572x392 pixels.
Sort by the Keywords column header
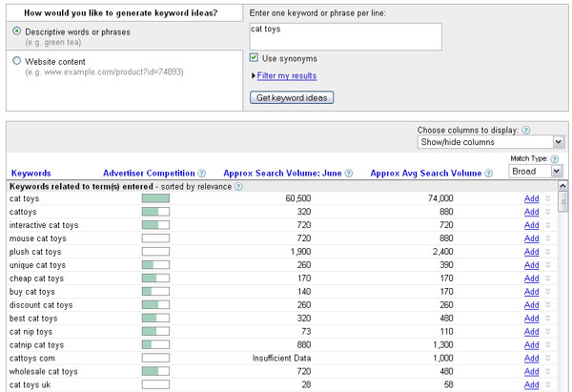pos(31,174)
